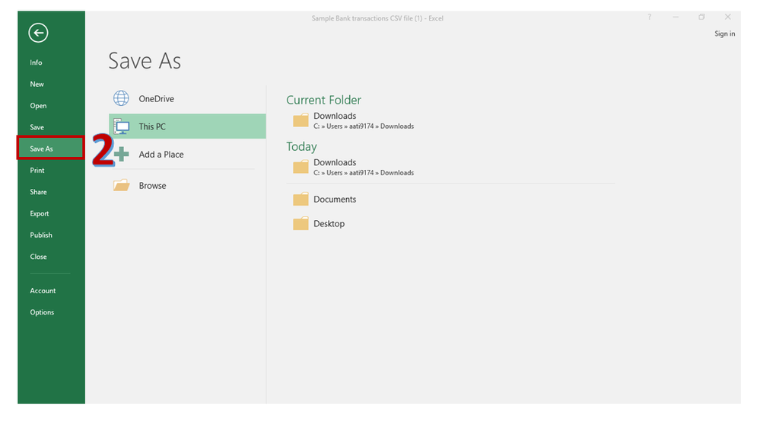The image size is (760, 425).
Task: Open the Desktop folder icon
Action: tap(301, 224)
